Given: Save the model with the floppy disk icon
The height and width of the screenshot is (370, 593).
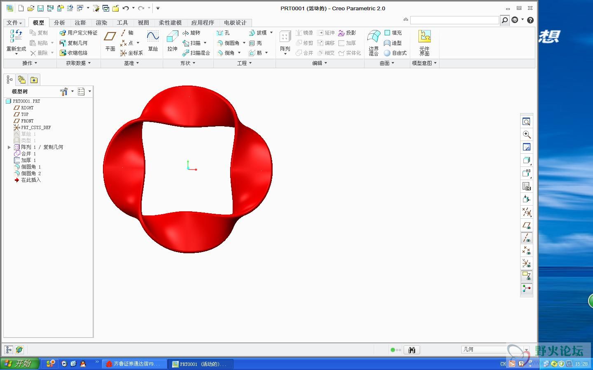Looking at the screenshot, I should point(40,8).
